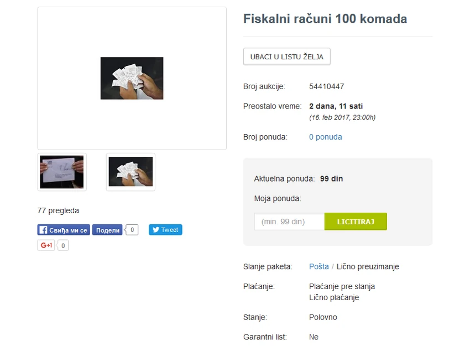The height and width of the screenshot is (355, 470).
Task: Click the 99 din current bid amount
Action: point(332,178)
